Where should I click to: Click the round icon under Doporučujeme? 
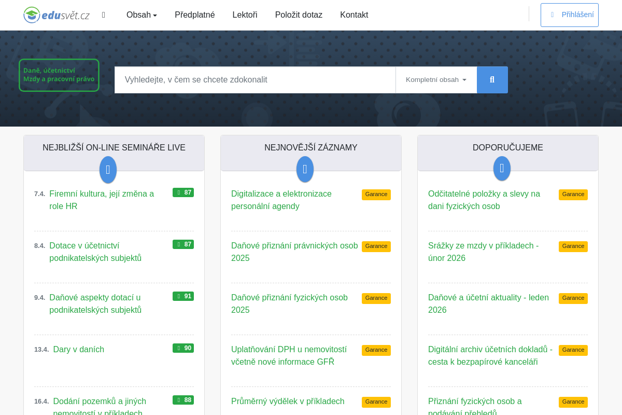(502, 169)
